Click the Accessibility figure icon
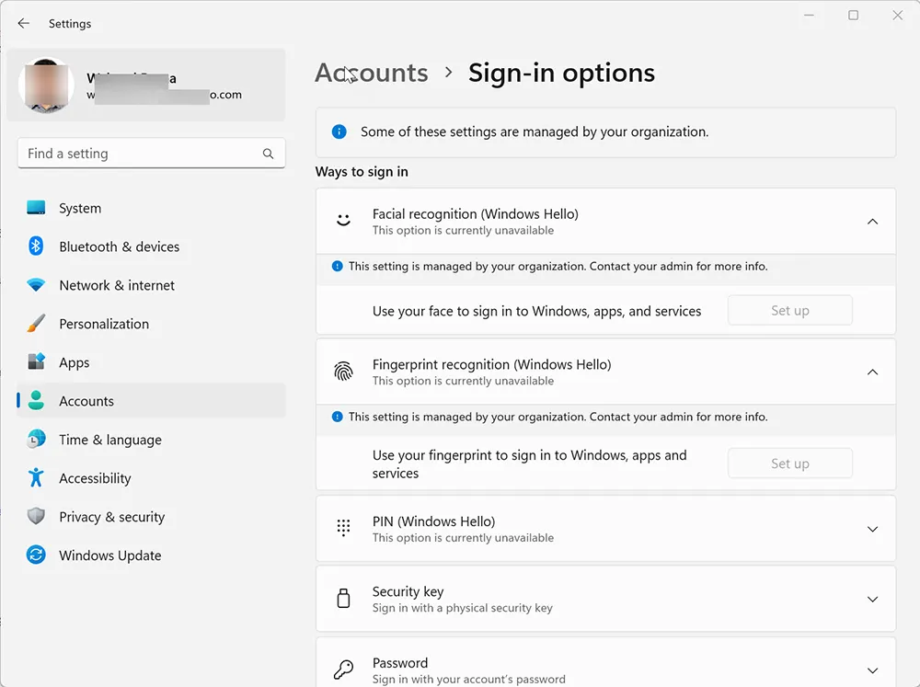 coord(35,478)
